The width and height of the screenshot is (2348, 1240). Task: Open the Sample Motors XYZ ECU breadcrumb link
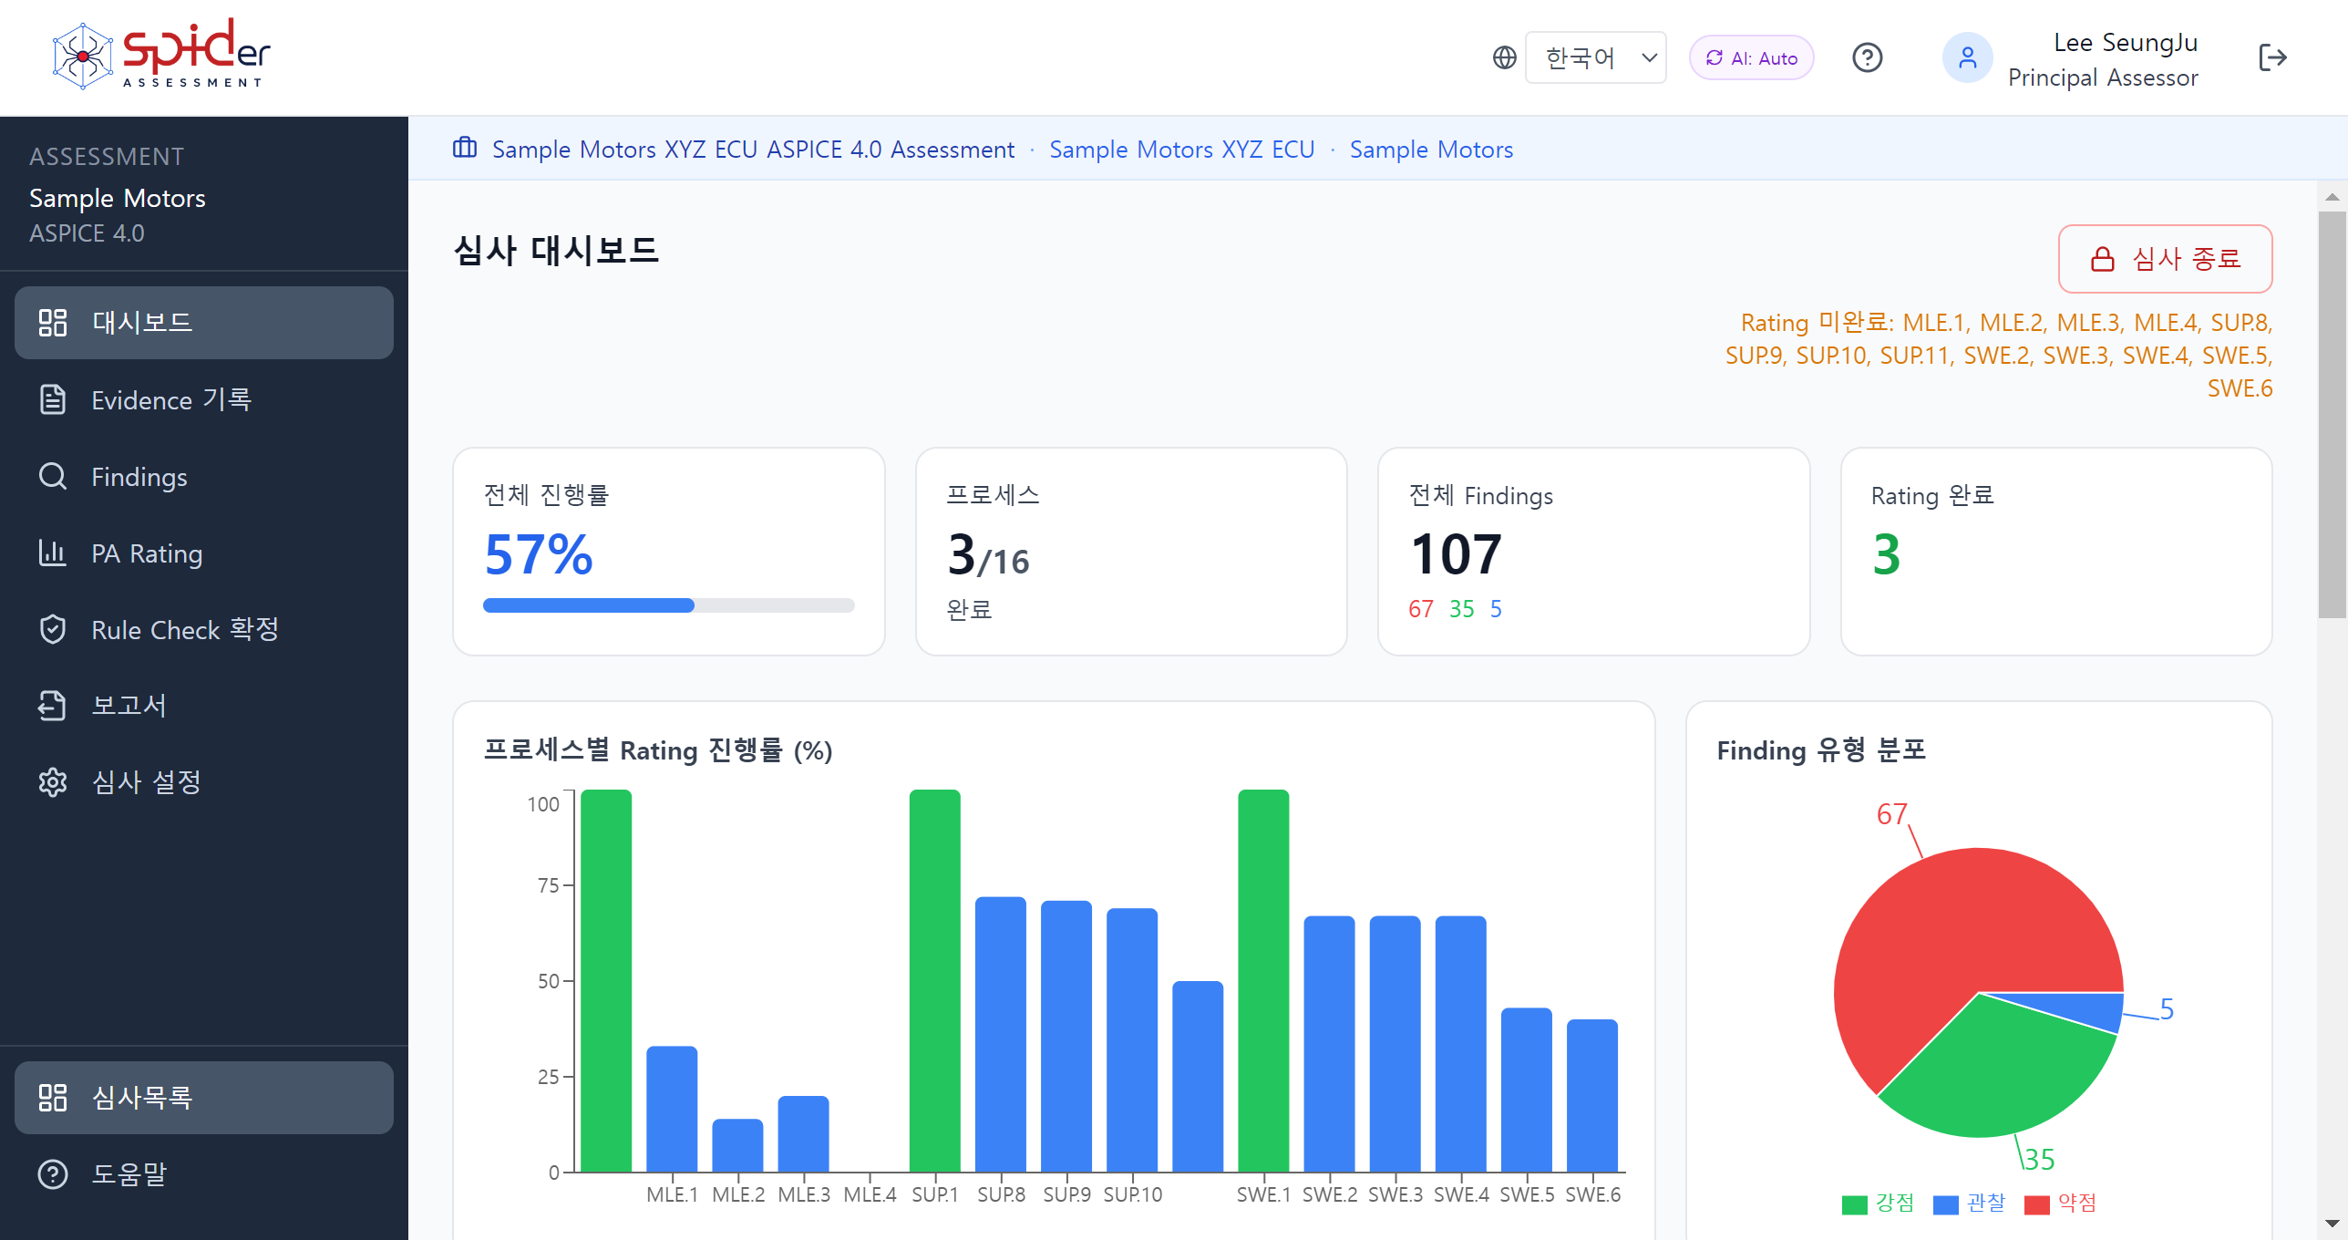1181,149
